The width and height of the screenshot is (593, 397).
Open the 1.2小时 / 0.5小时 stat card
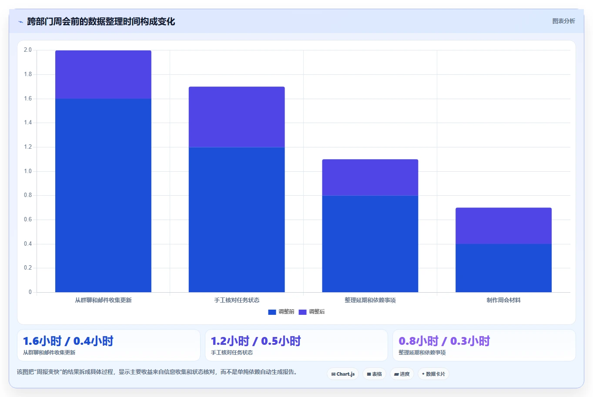coord(296,345)
